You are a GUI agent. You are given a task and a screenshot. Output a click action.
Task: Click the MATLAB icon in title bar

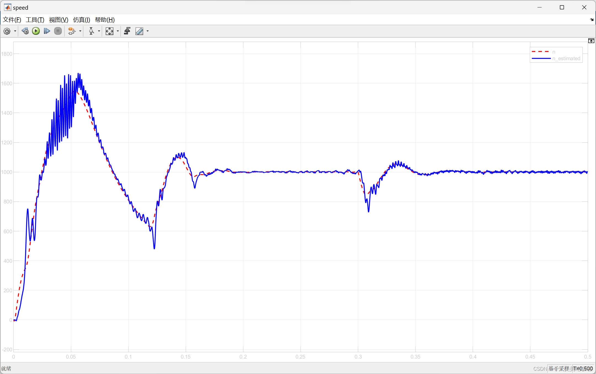7,7
